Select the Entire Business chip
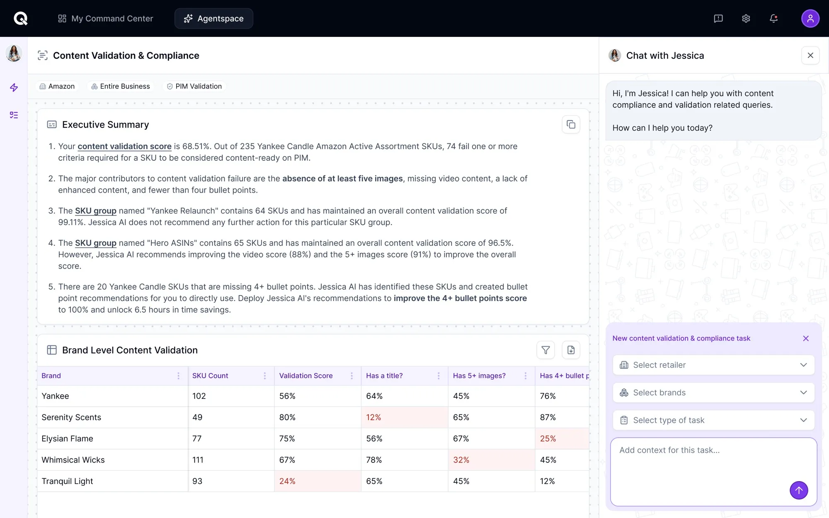 (121, 86)
